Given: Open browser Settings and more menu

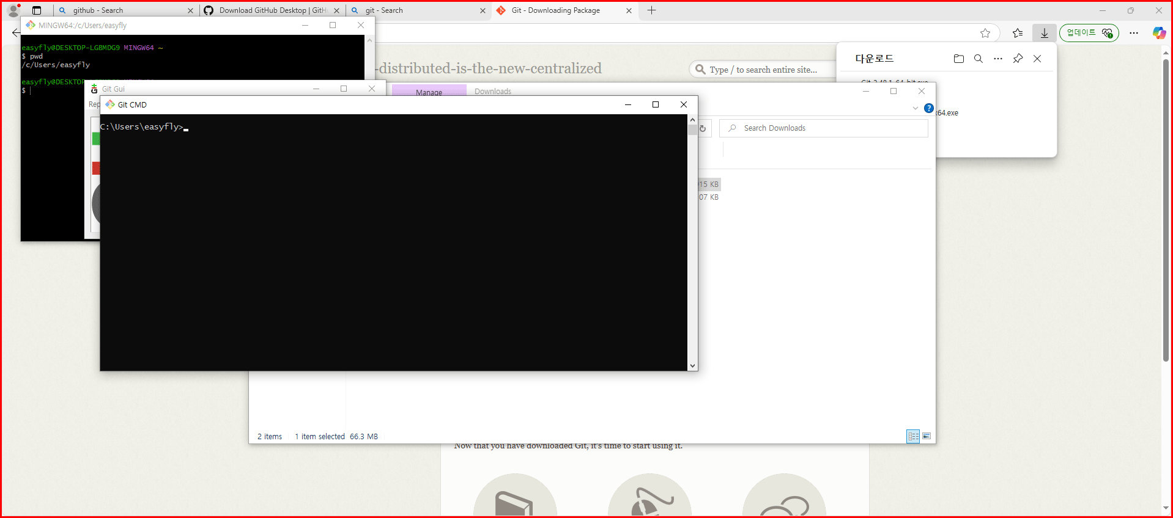Looking at the screenshot, I should point(1134,33).
